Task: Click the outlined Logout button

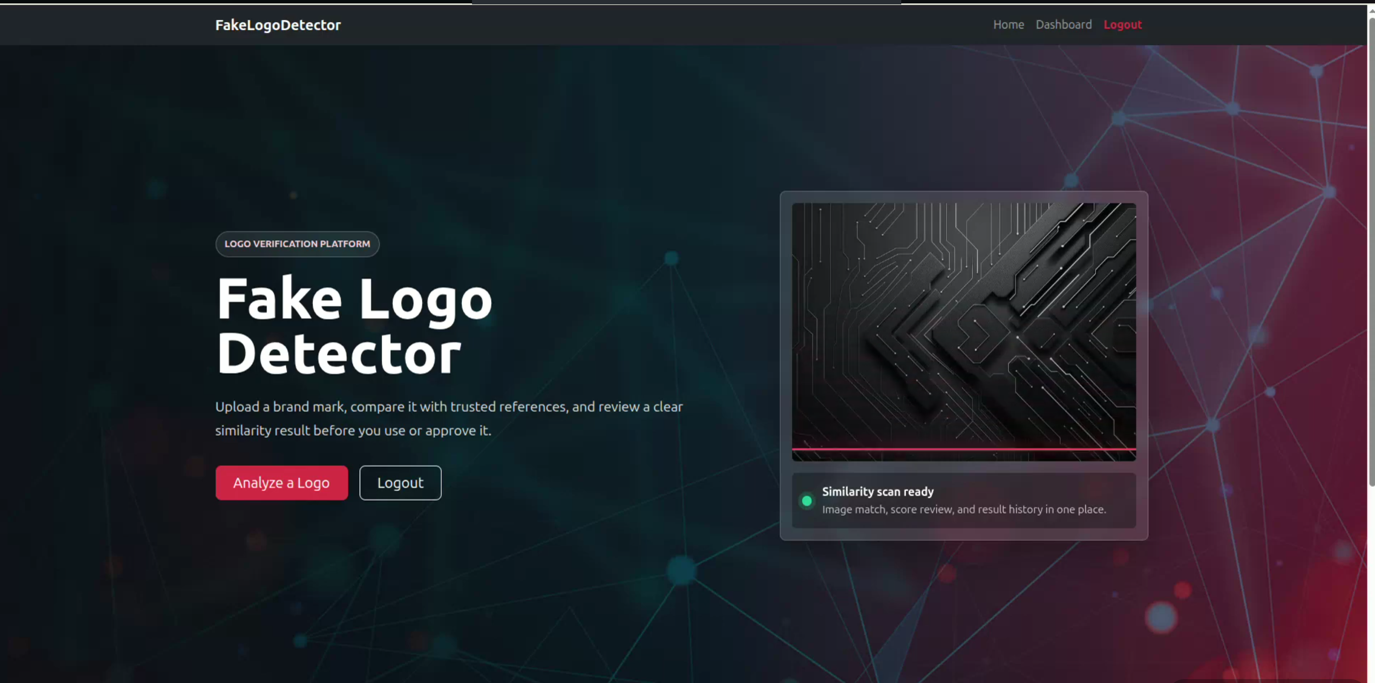Action: click(400, 483)
